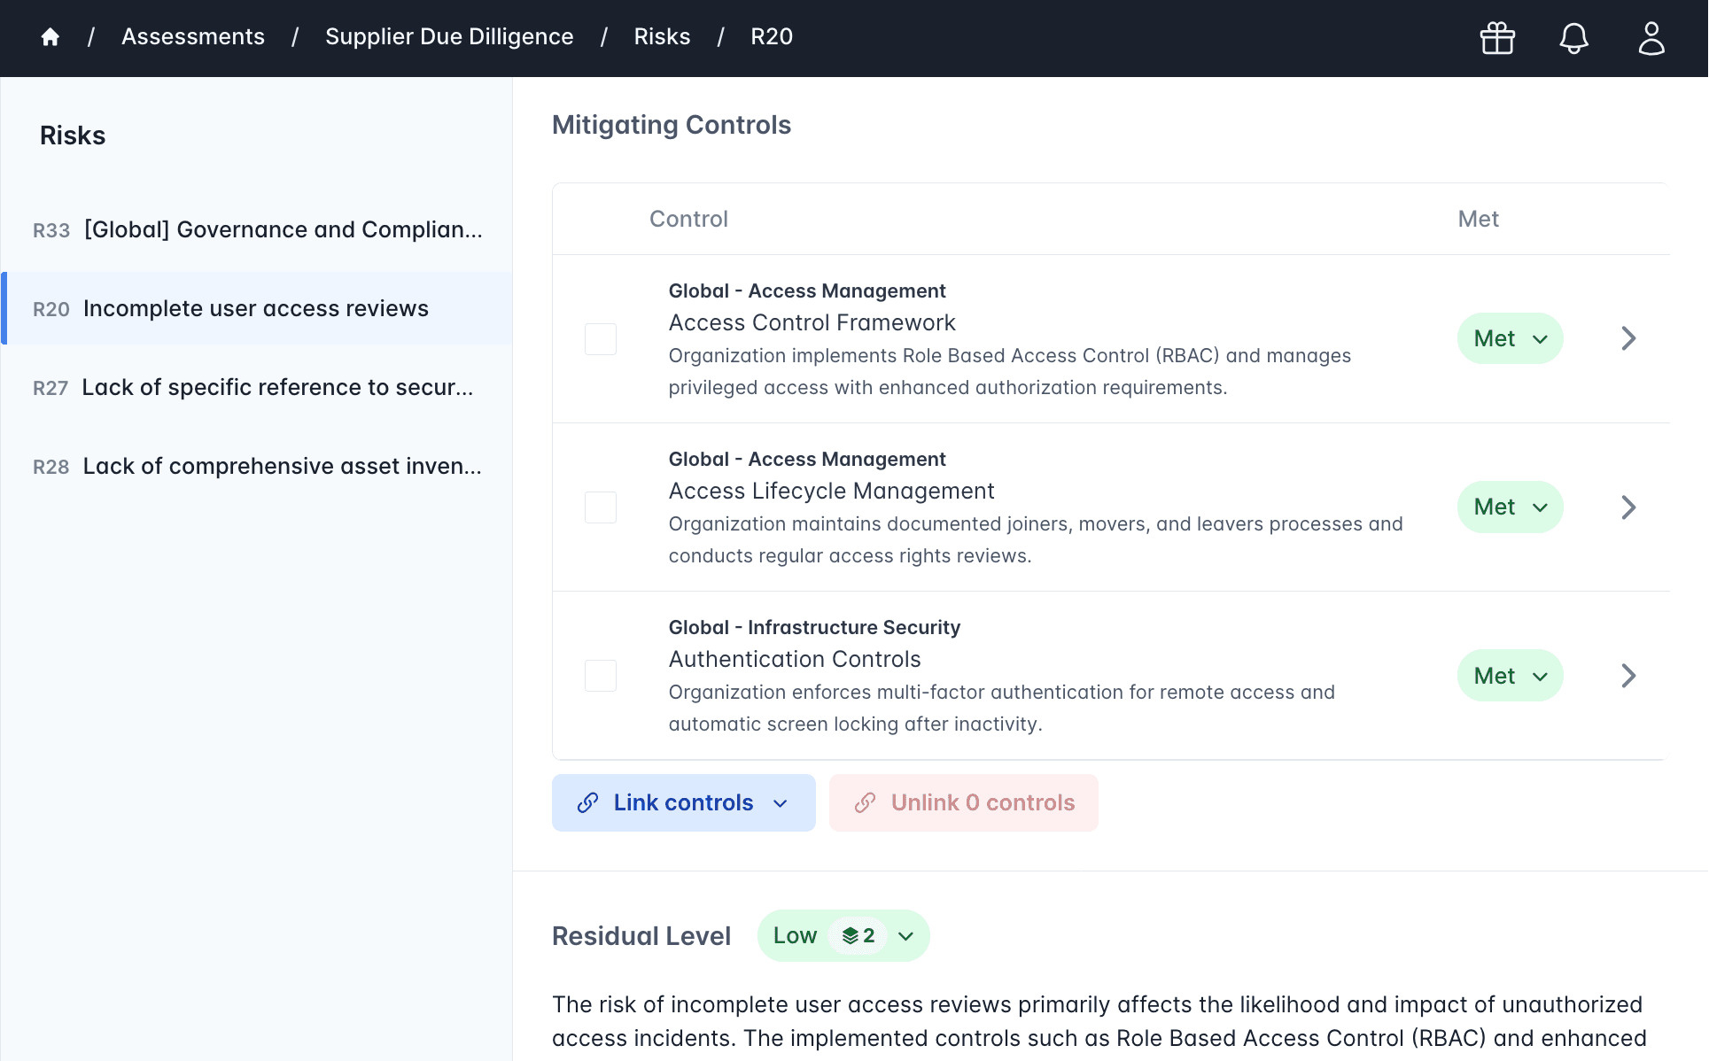The height and width of the screenshot is (1061, 1709).
Task: Check the Access Lifecycle Management checkbox
Action: [601, 507]
